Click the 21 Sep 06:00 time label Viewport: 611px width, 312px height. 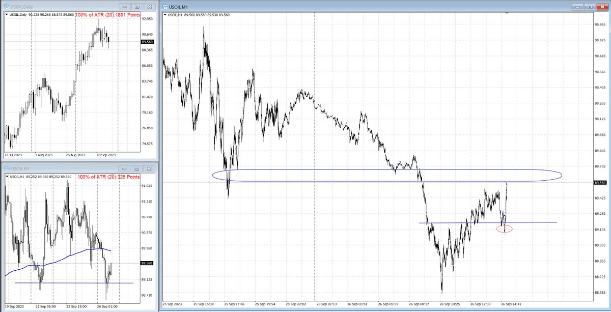[45, 307]
